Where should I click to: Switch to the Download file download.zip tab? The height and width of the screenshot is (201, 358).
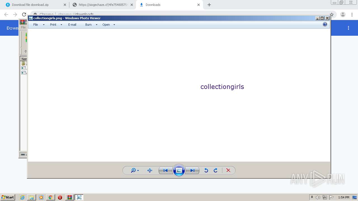(x=35, y=5)
